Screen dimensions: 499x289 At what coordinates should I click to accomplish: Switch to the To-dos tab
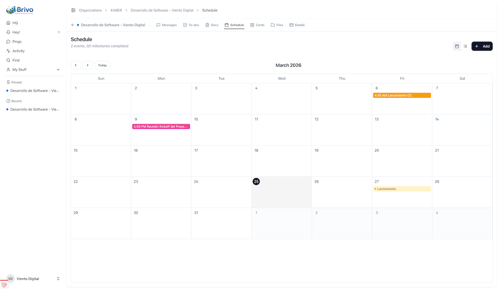(191, 25)
